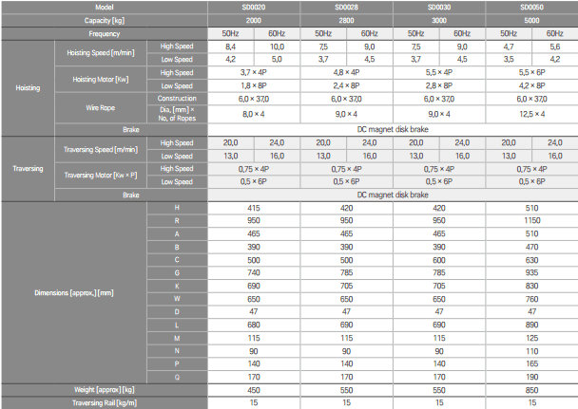Screen dimensions: 578x409
Task: Select hoisting high speed value 8,4
Action: 231,46
